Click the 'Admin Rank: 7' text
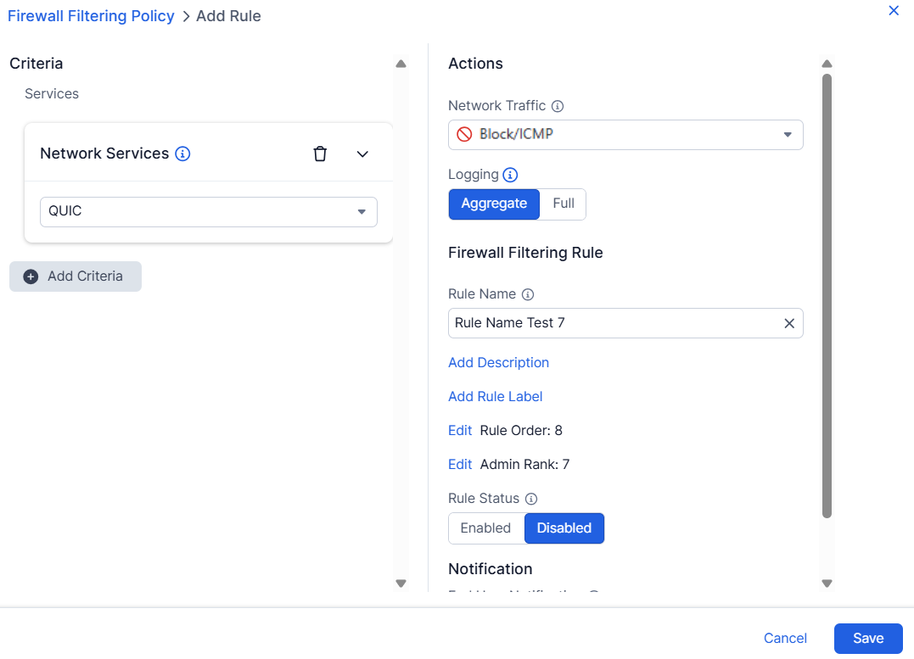The image size is (914, 659). point(524,465)
